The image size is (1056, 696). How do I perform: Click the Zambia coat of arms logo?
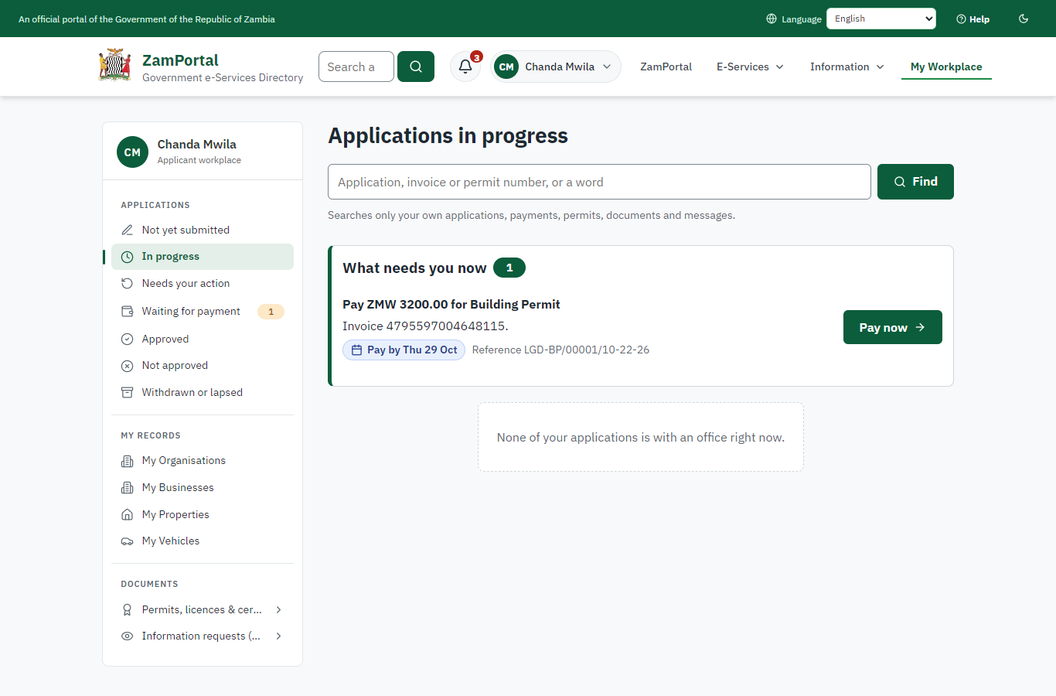(x=115, y=66)
